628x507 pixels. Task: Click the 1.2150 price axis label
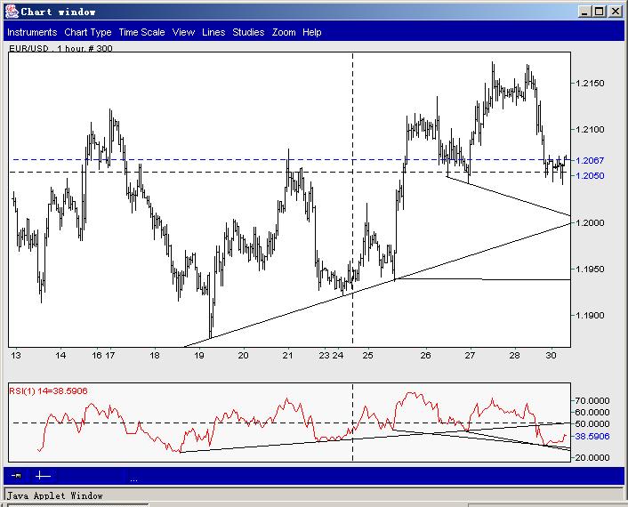coord(590,84)
